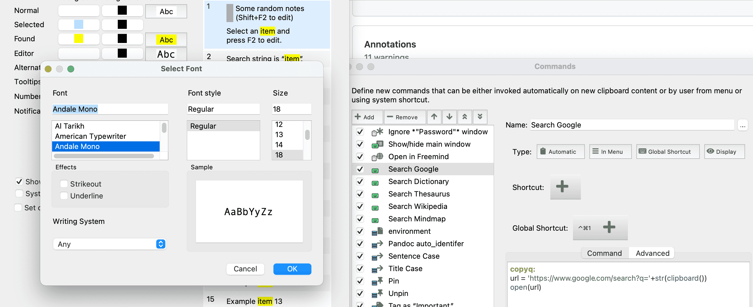Viewport: 753px width, 307px height.
Task: Move the Search Google command up
Action: [434, 117]
